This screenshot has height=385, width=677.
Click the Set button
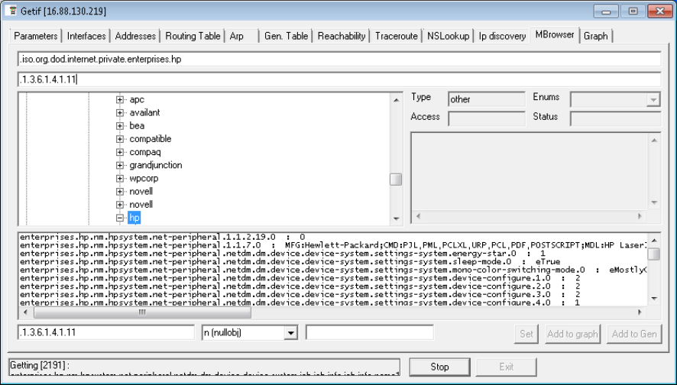pos(526,334)
